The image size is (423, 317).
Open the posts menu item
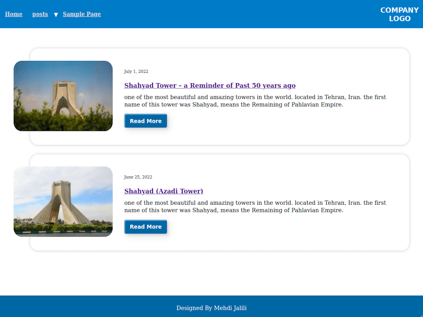click(x=40, y=14)
